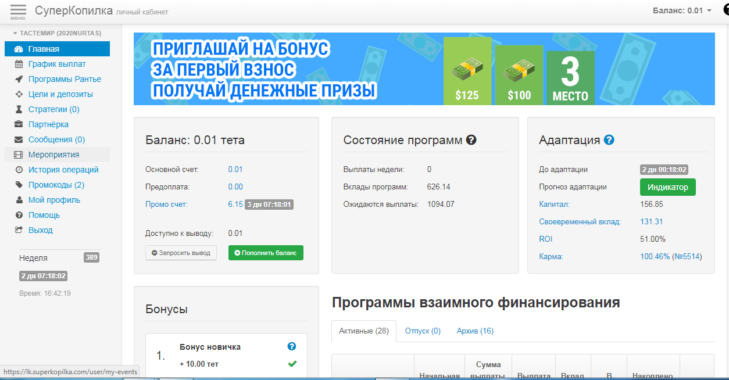
Task: Click the calendar icon for График выплат
Action: click(x=19, y=64)
